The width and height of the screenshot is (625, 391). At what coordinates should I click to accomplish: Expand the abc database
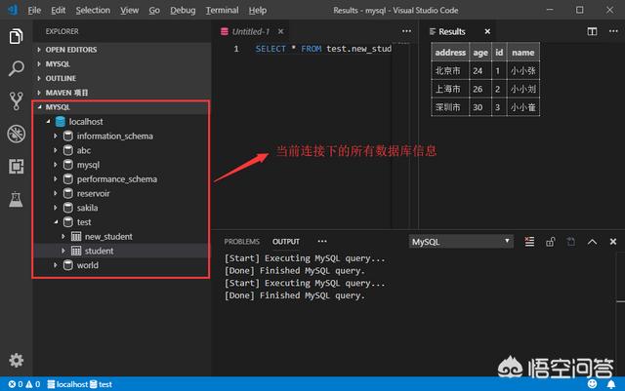pos(56,150)
